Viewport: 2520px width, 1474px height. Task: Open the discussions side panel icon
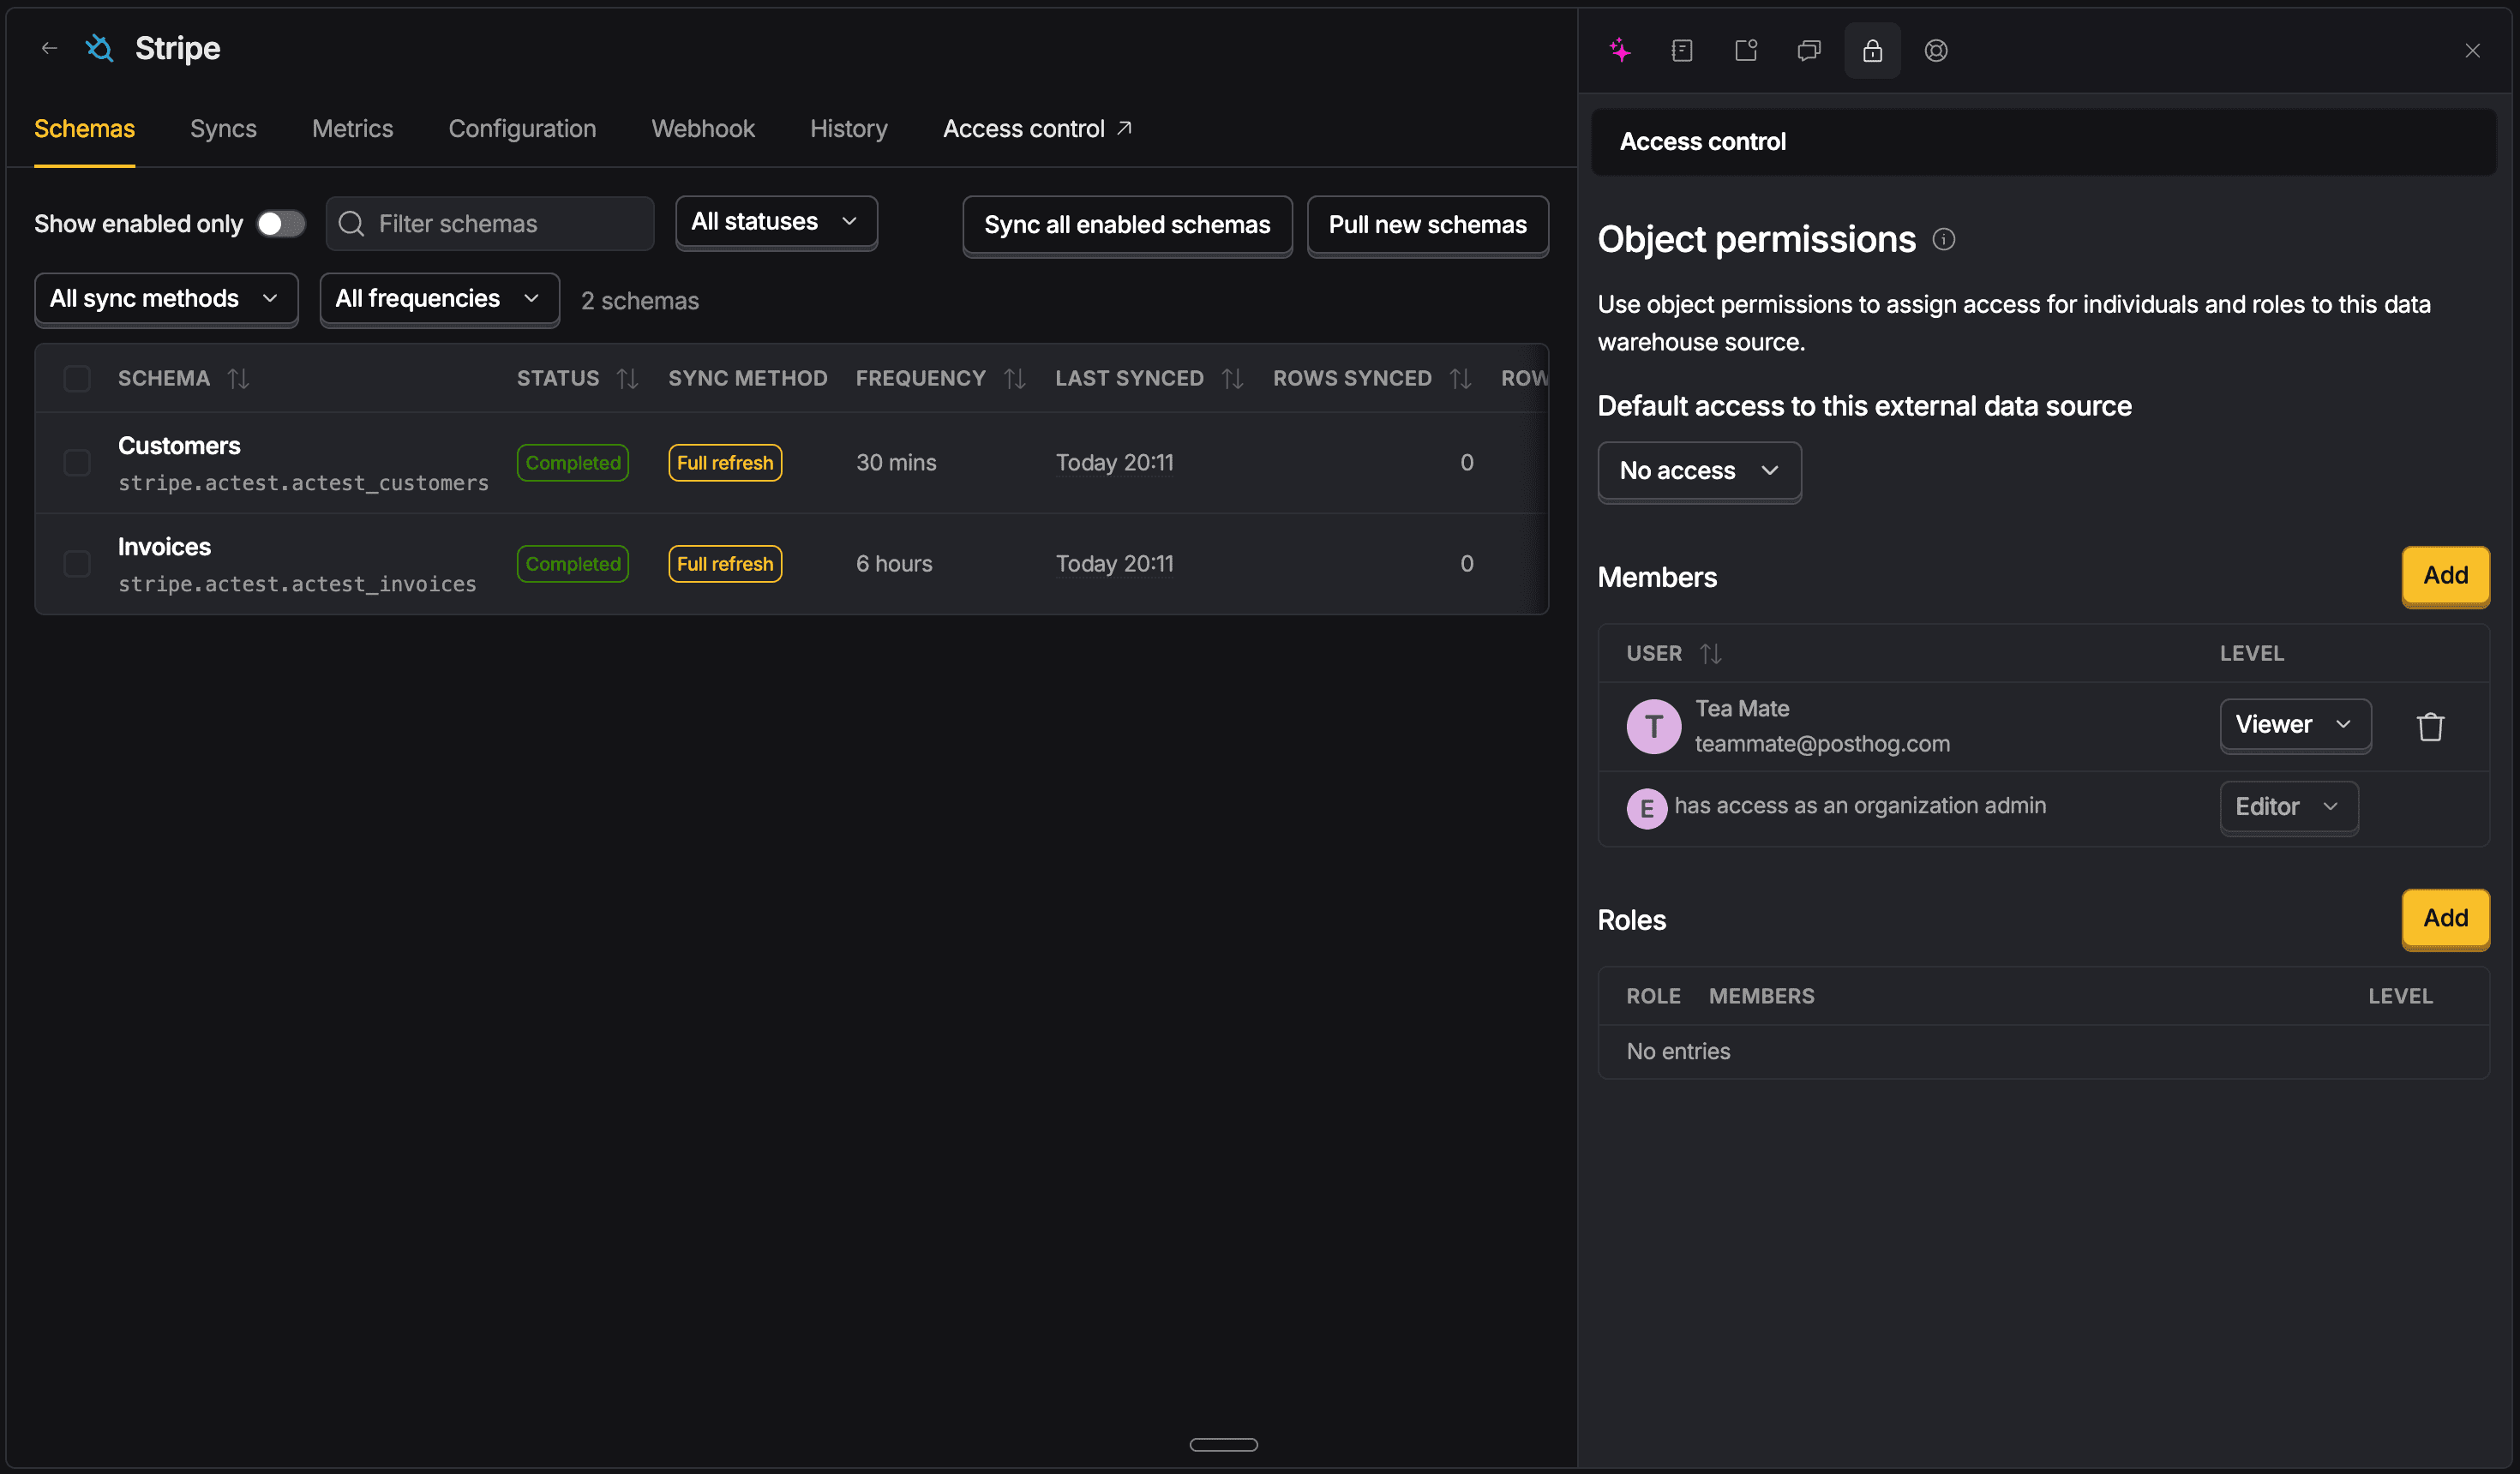click(1809, 50)
